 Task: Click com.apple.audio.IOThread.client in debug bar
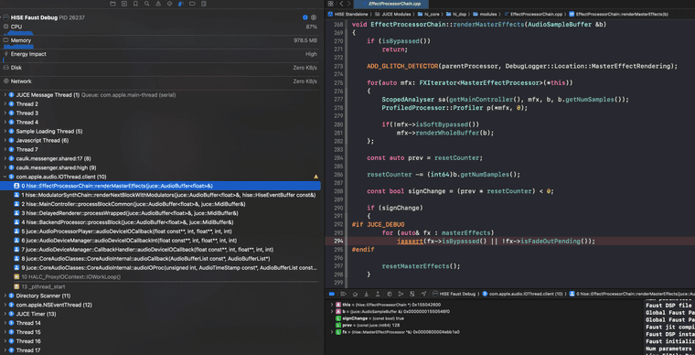(522, 294)
